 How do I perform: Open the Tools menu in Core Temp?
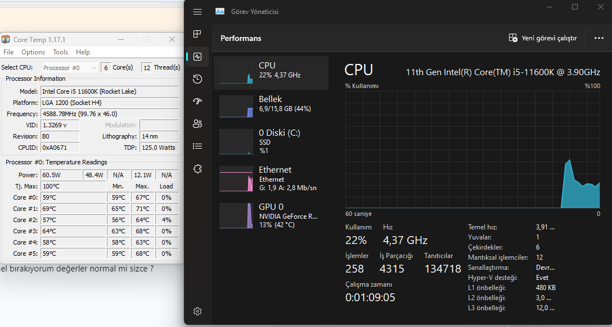pyautogui.click(x=60, y=52)
